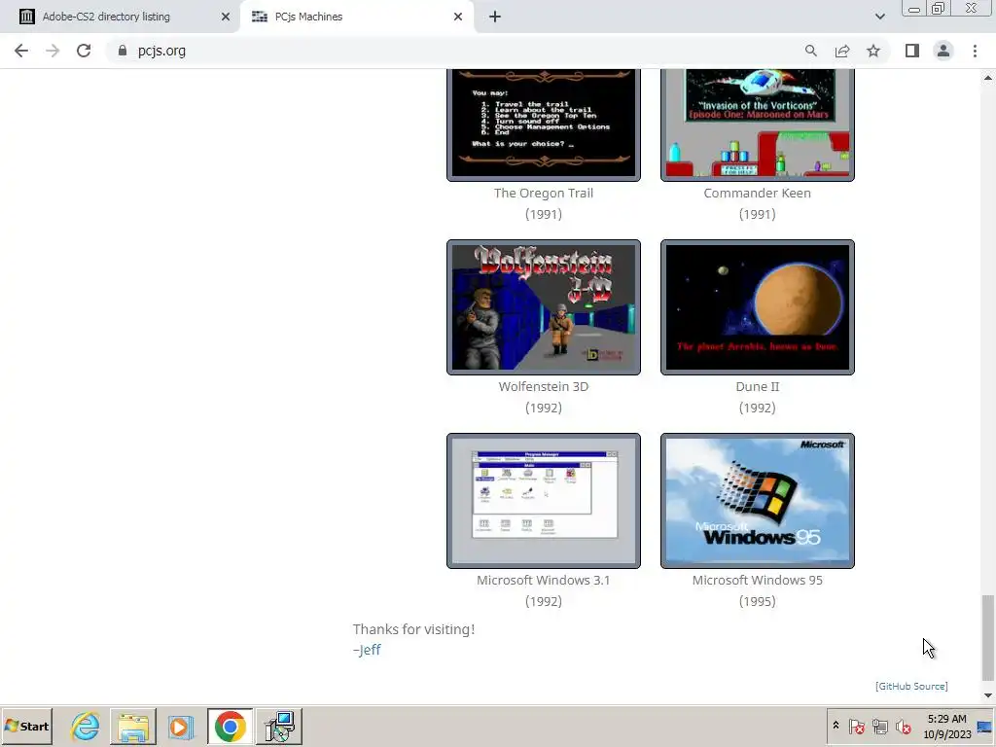Open the Action Center flag icon

coord(856,726)
